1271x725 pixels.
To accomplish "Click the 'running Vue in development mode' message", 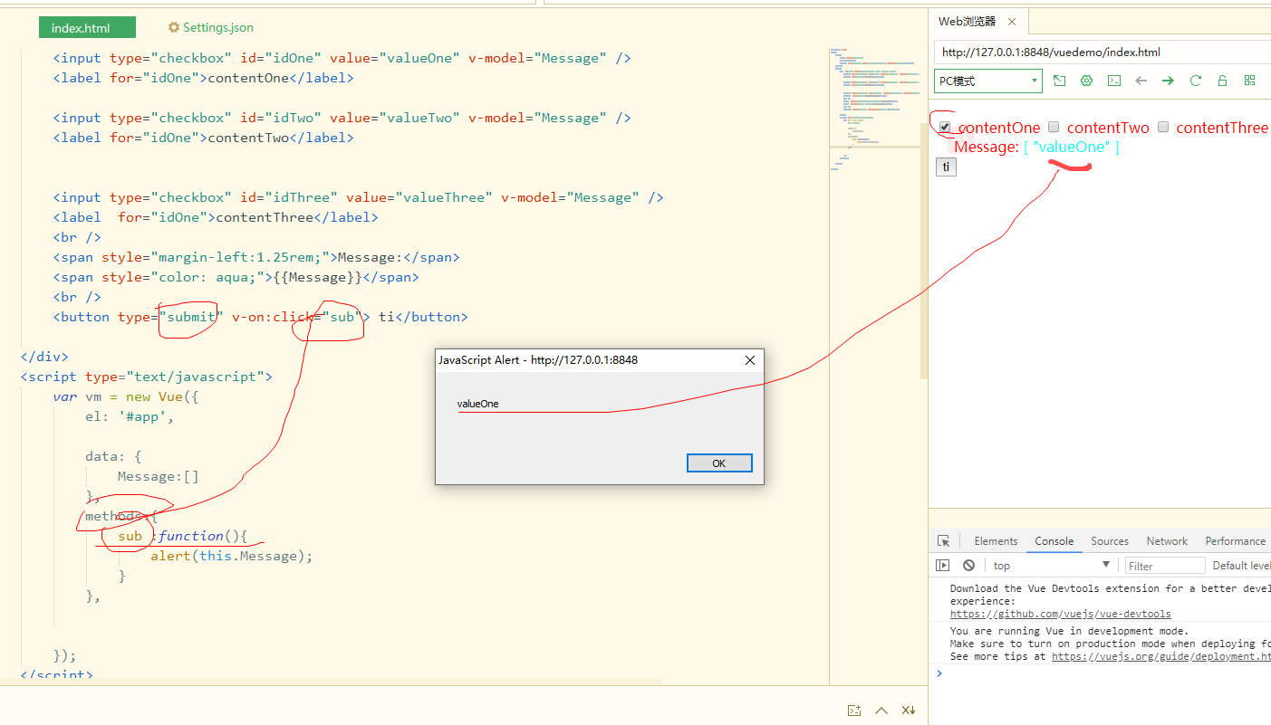I will (x=1069, y=631).
